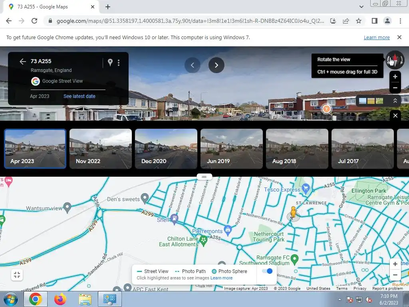Click the Privacy link
The width and height of the screenshot is (409, 307).
(360, 288)
